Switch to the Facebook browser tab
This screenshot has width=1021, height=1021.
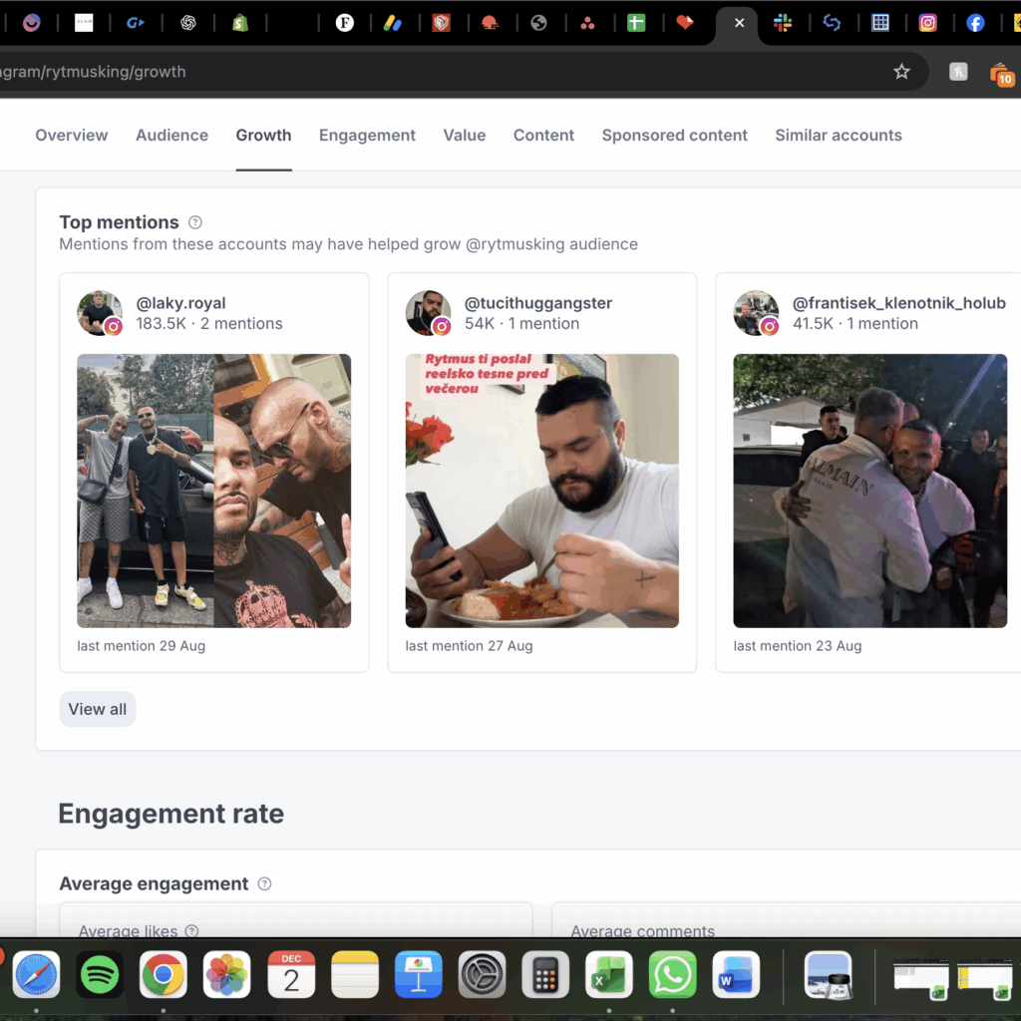(x=975, y=23)
